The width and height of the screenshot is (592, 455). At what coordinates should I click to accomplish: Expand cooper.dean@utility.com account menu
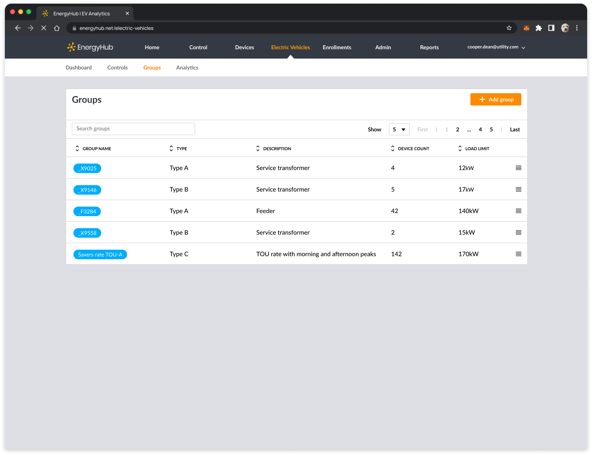pos(496,47)
